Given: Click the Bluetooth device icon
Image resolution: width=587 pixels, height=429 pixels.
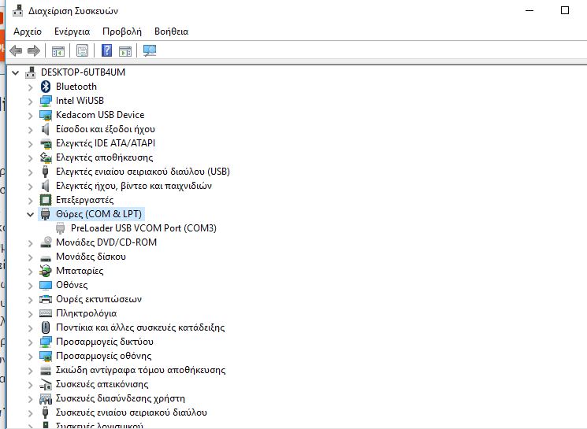Looking at the screenshot, I should [x=46, y=87].
